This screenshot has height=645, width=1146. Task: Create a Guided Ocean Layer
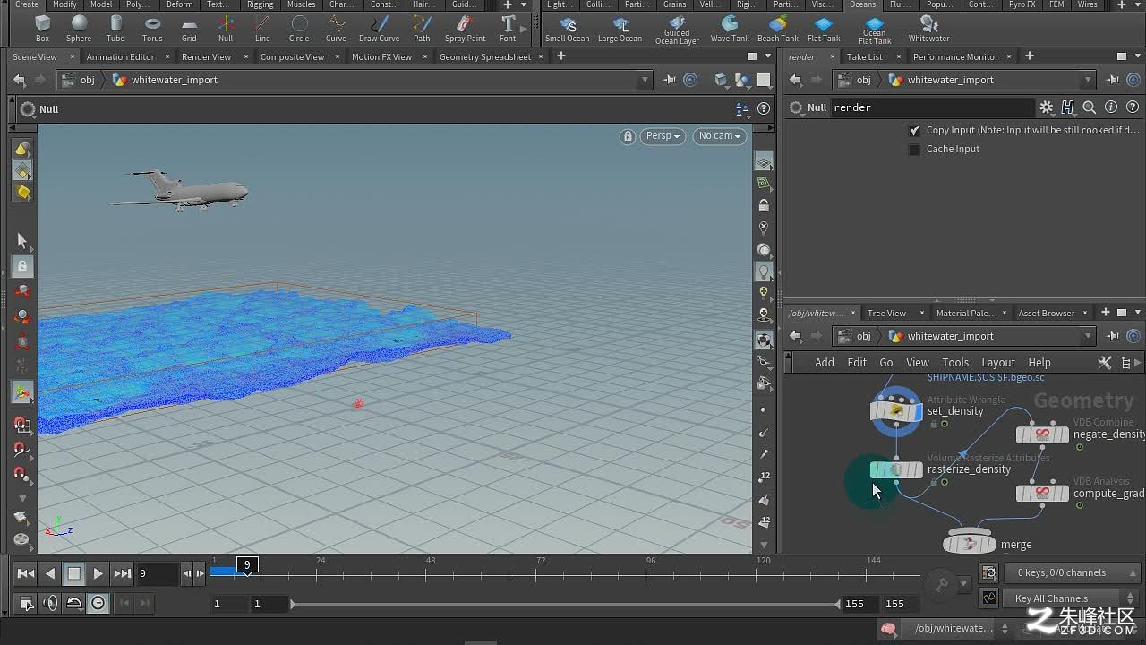(677, 30)
